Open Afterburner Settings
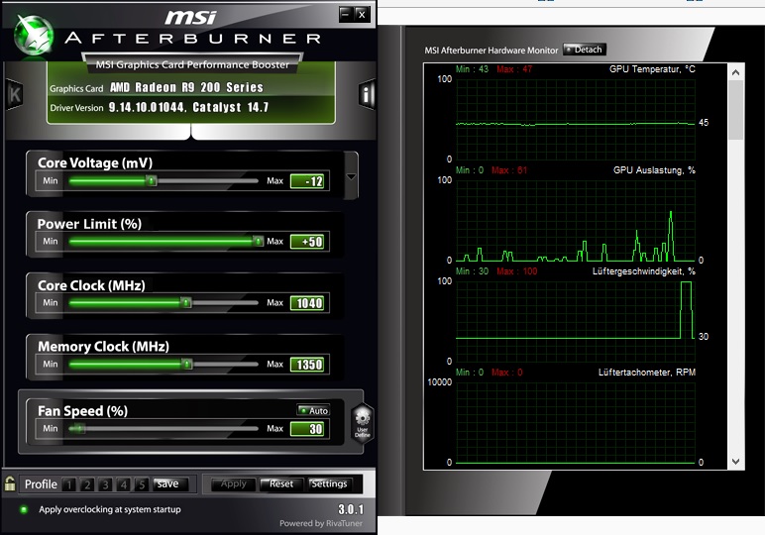 329,483
